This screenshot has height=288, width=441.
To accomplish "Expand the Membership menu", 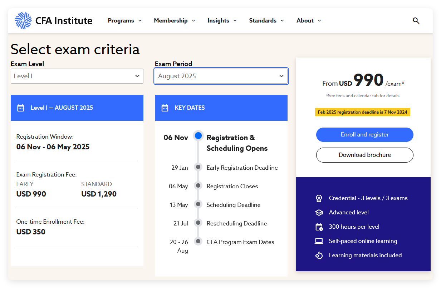I will [x=175, y=21].
